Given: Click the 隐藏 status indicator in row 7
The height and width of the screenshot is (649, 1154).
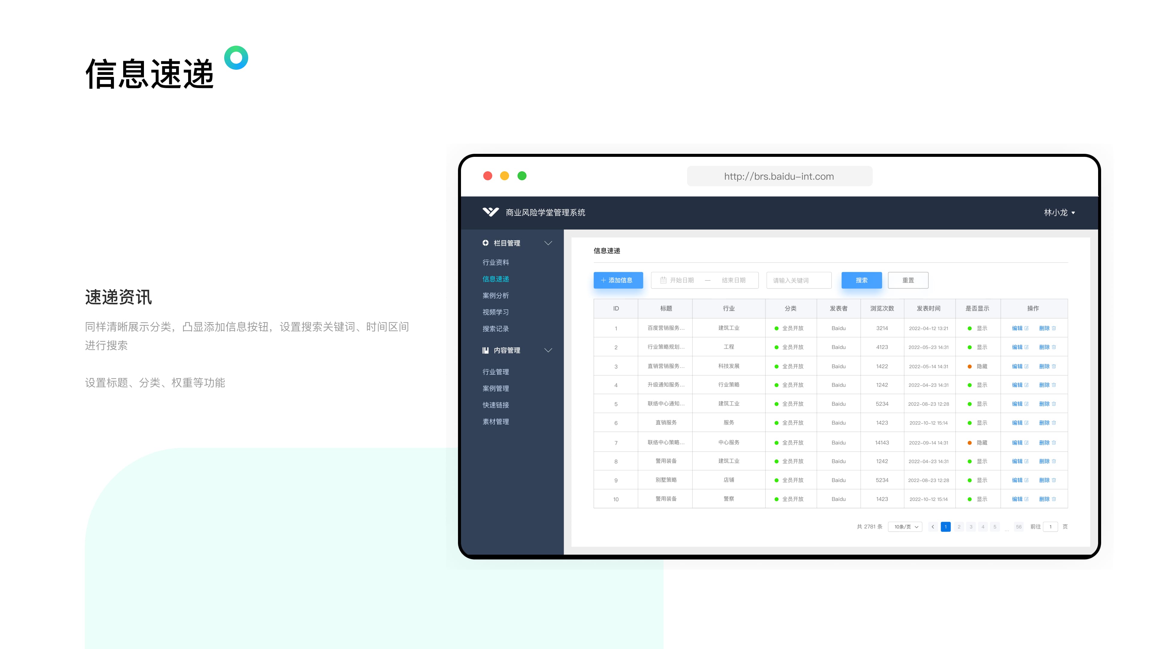Looking at the screenshot, I should click(969, 443).
